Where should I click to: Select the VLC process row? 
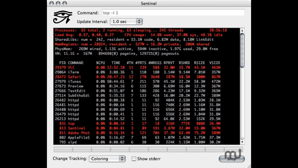point(138,68)
